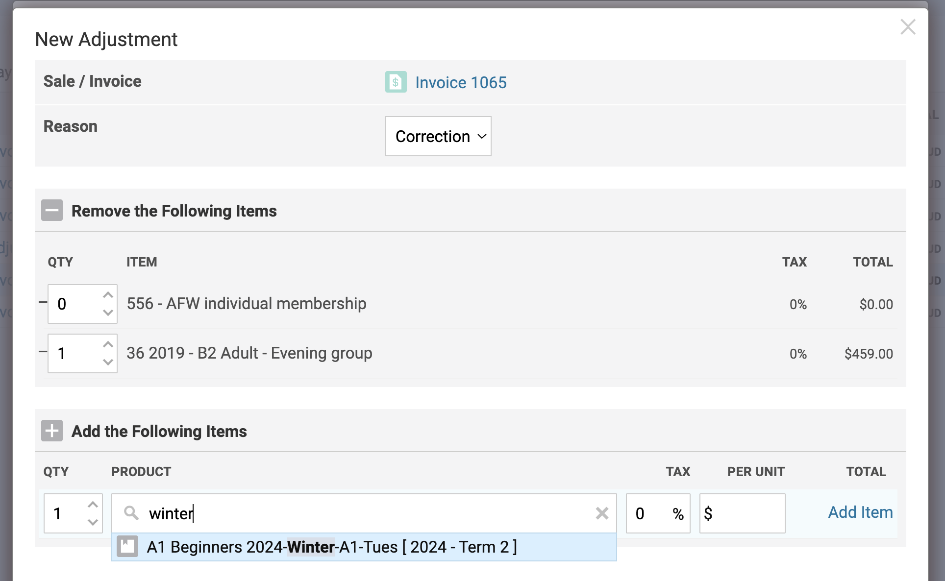Decrease quantity for B2 Adult Evening group

[x=108, y=362]
